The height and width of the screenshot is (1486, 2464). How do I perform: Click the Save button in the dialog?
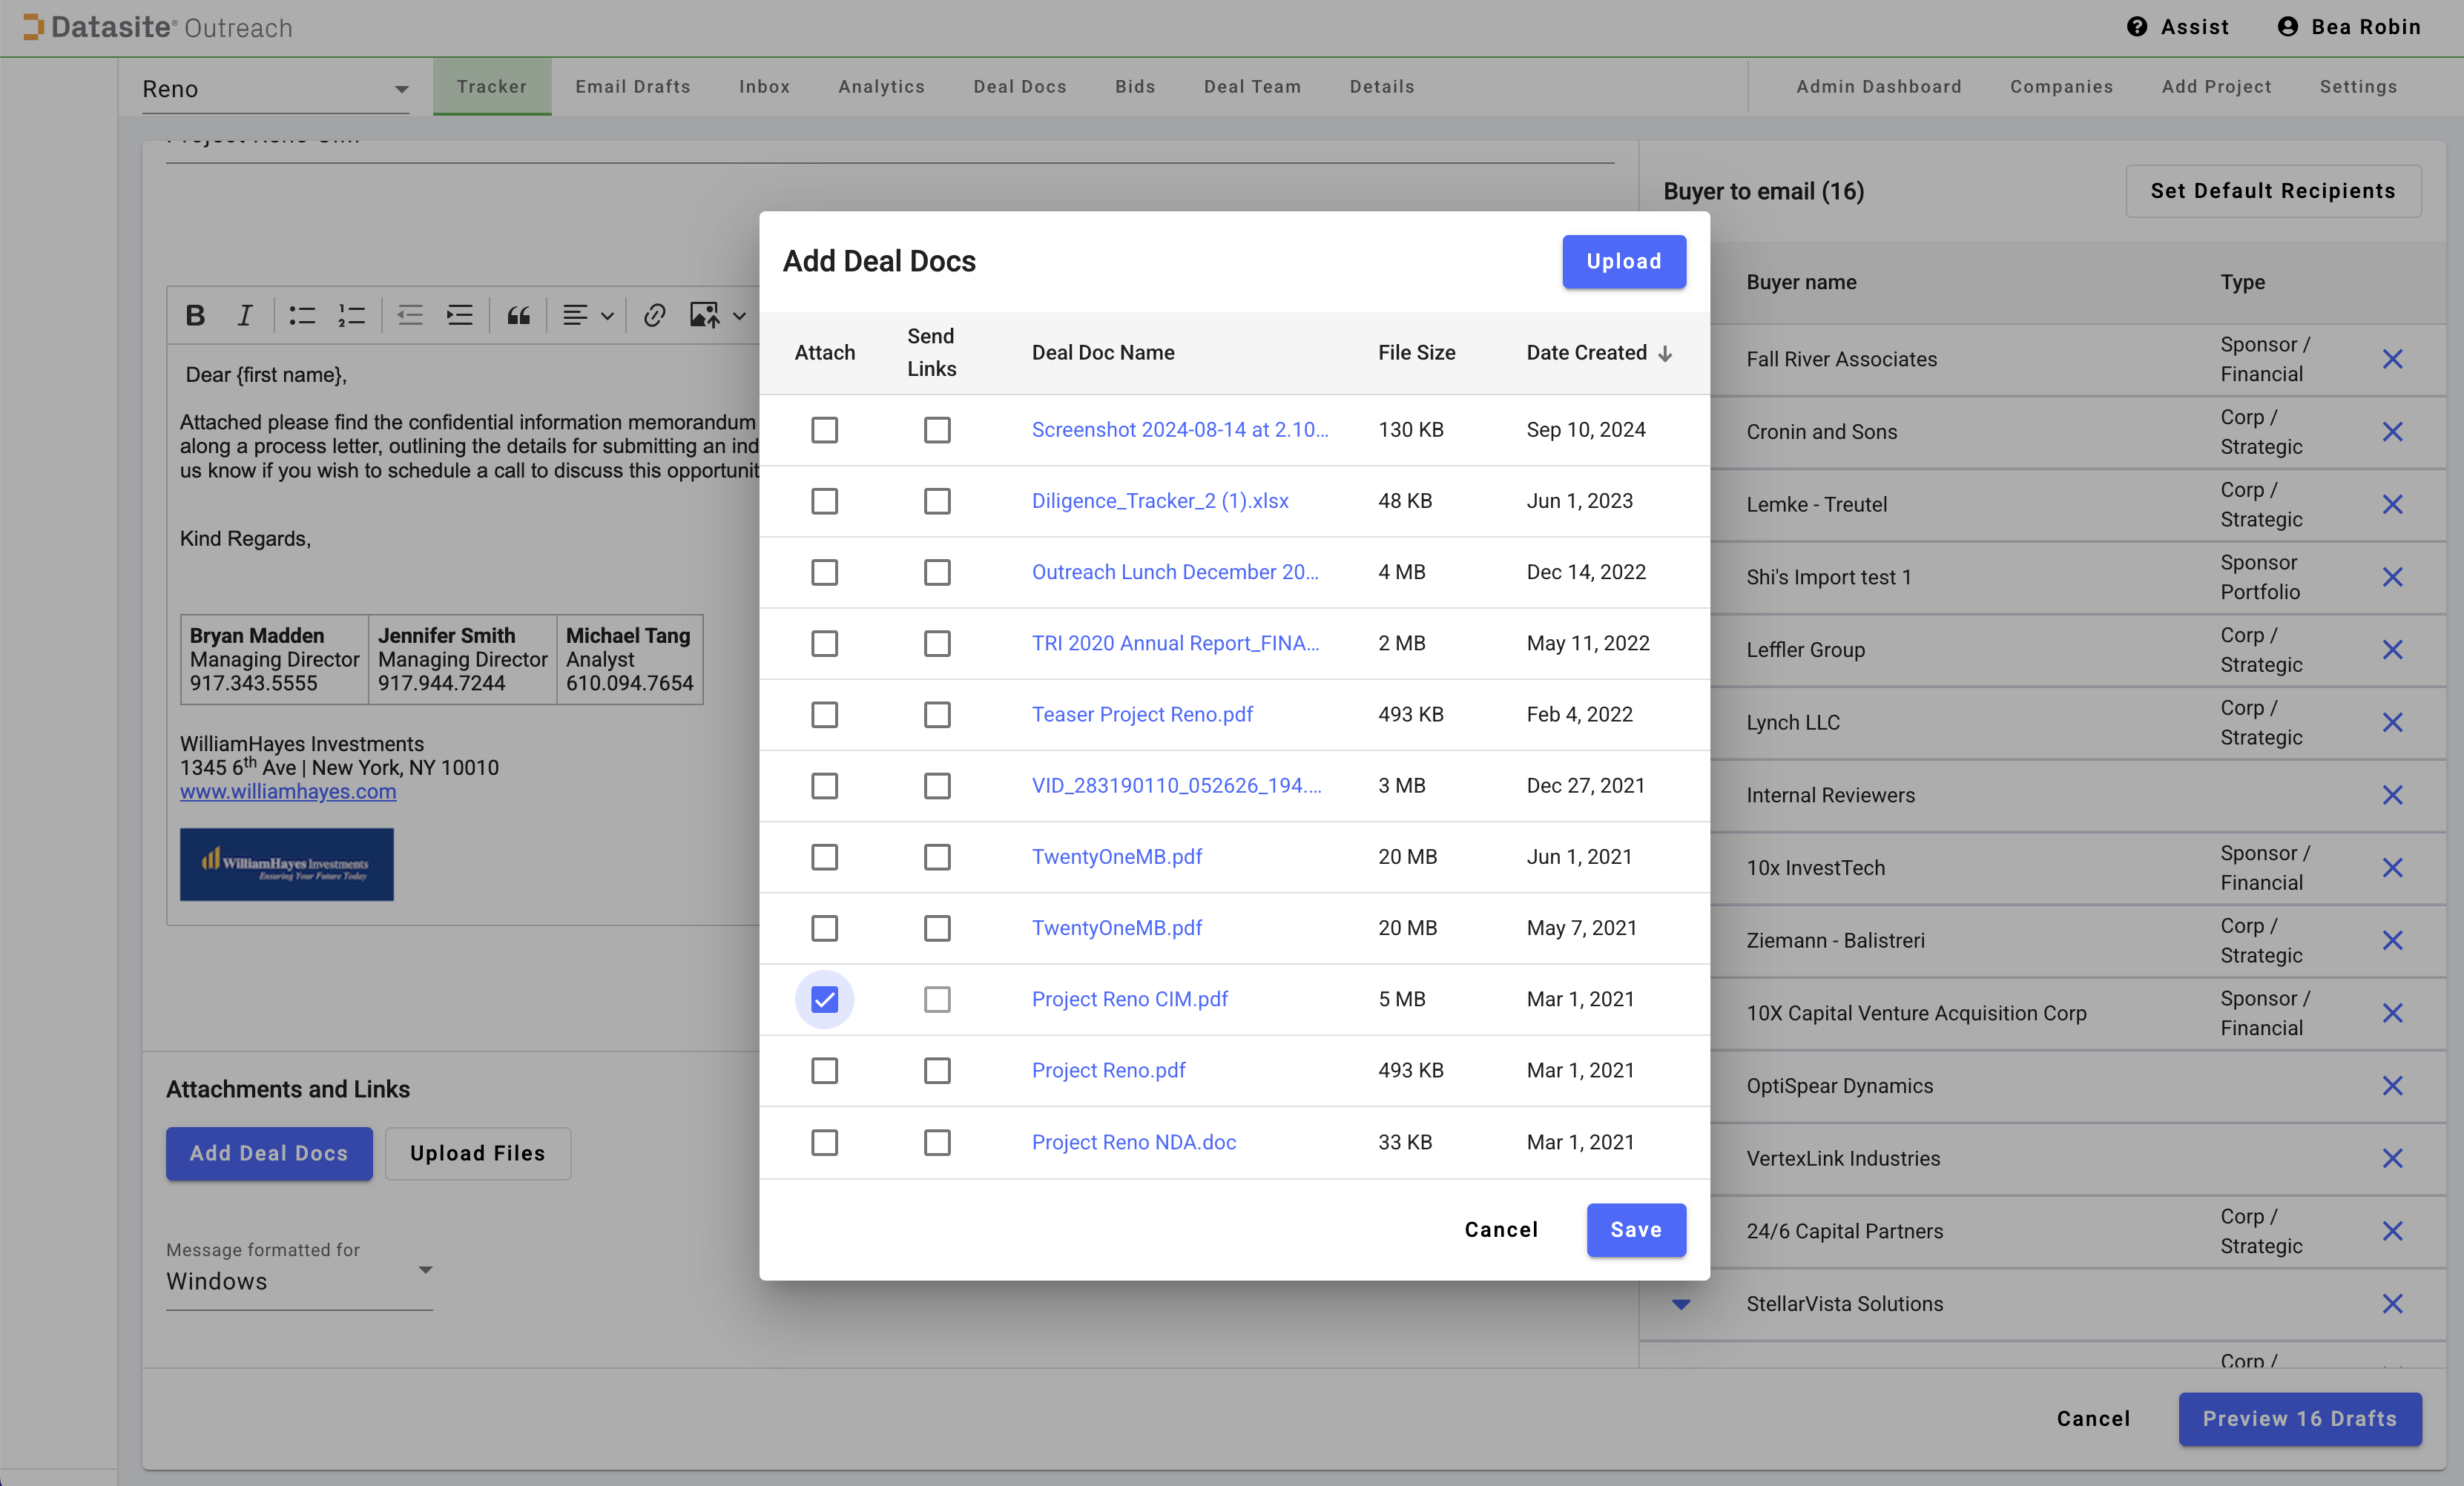click(x=1635, y=1229)
